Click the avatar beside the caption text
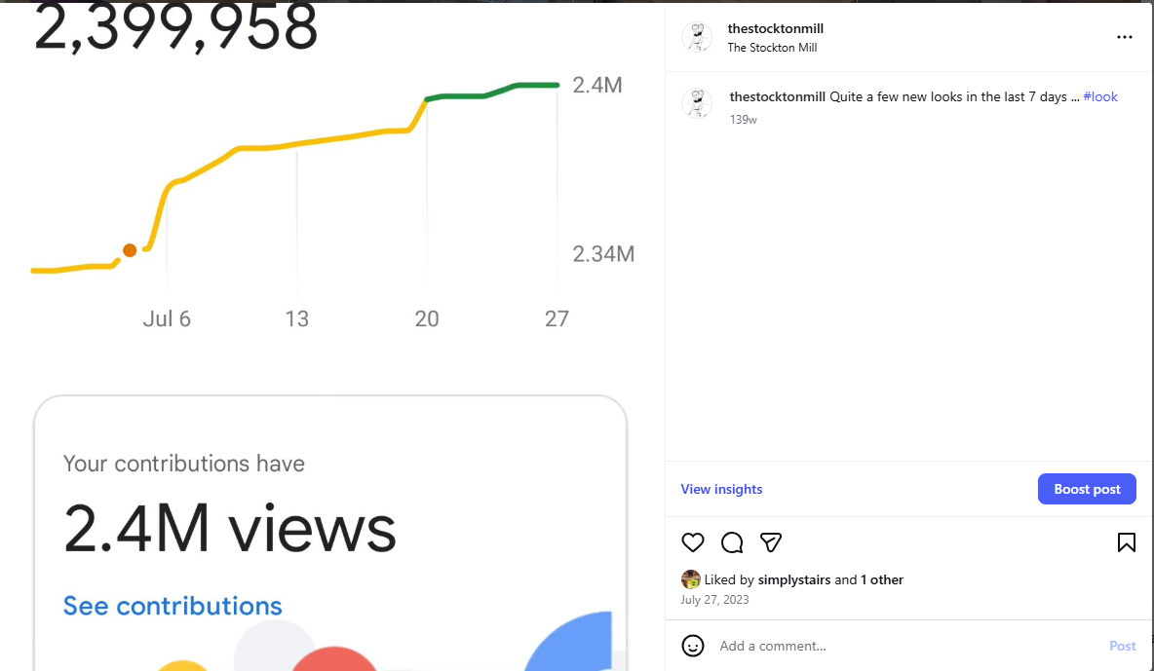Screen dimensions: 1154x671 [697, 103]
